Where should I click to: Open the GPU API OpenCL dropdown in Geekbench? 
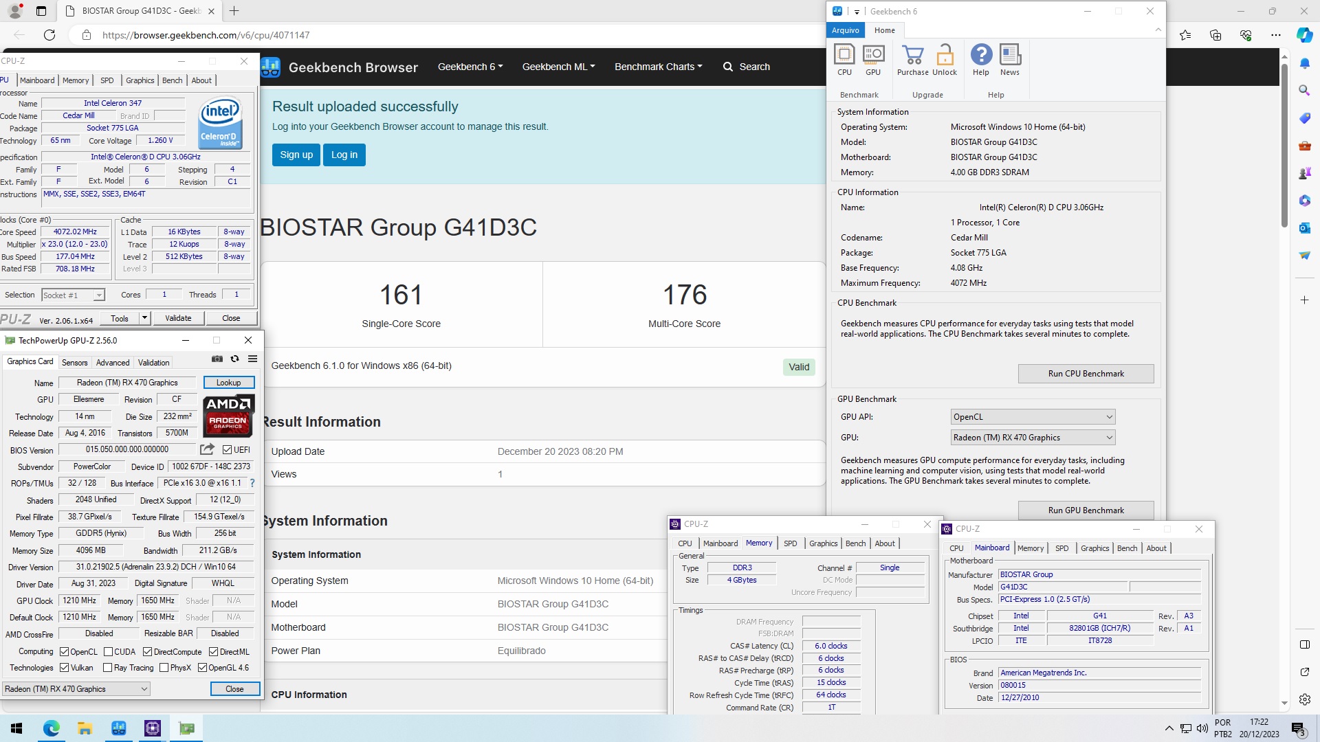1033,417
